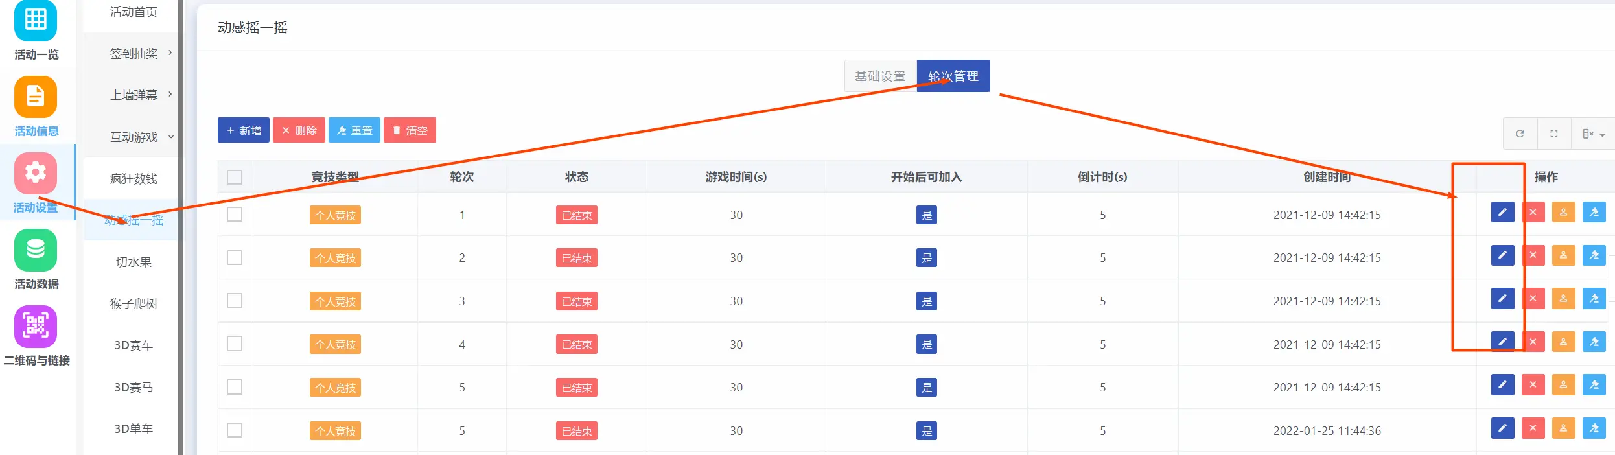Select 切水果 in the game menu
Image resolution: width=1615 pixels, height=455 pixels.
click(x=134, y=262)
